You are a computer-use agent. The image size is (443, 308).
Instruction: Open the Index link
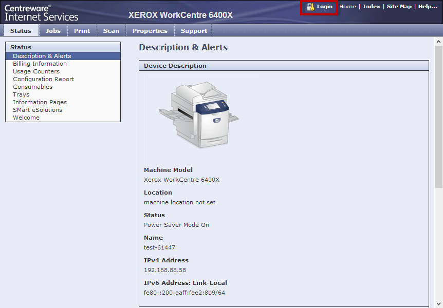pyautogui.click(x=372, y=7)
